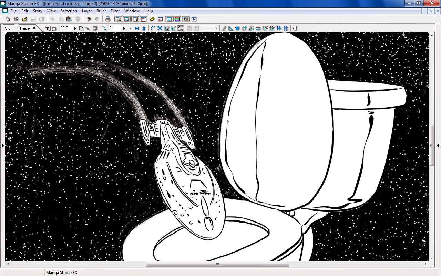441x276 pixels.
Task: Toggle the pencils tool-set panel button
Action: pos(186,19)
